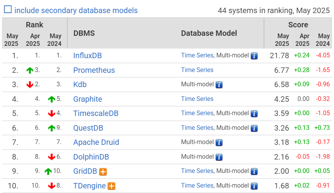Click the +0.73 yearly change for QuestDB
This screenshot has width=334, height=193.
pos(322,128)
